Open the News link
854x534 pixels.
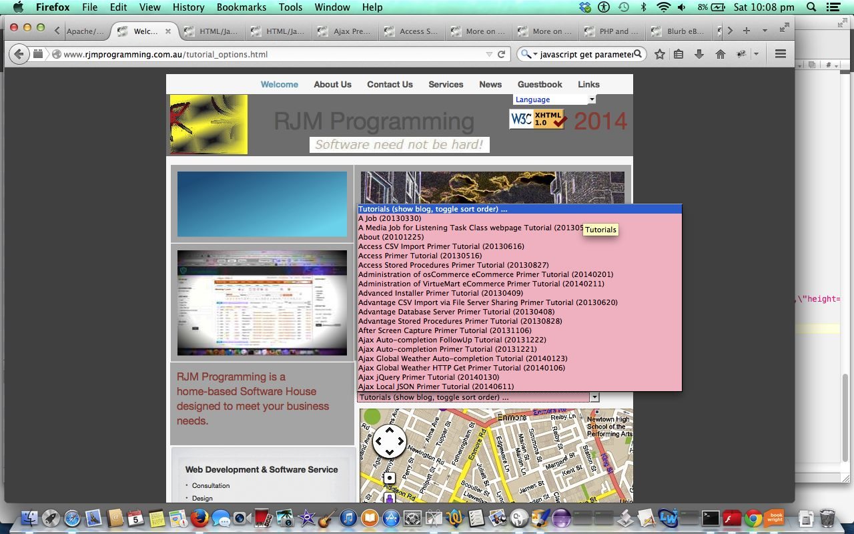[x=490, y=84]
